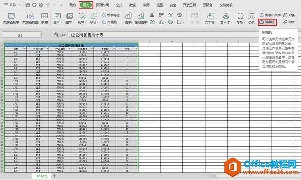Click the zoom magnifier beside fx
The height and width of the screenshot is (180, 301).
pos(56,35)
